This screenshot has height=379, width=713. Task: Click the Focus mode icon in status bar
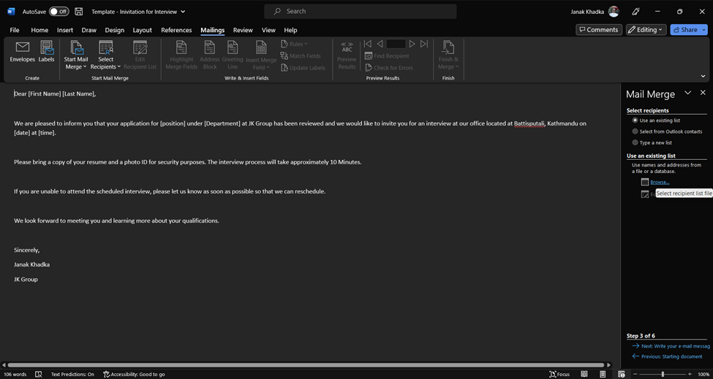click(x=559, y=374)
